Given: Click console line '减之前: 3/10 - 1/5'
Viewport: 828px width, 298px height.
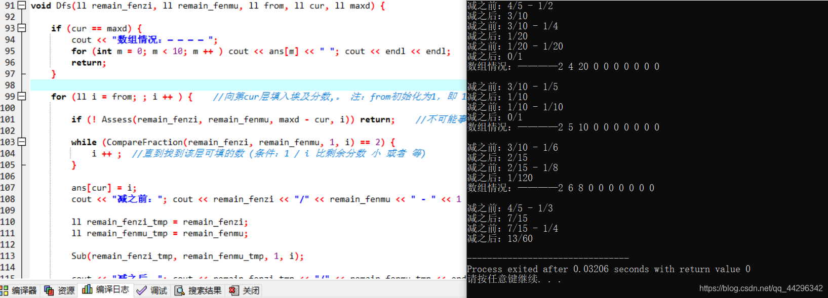Looking at the screenshot, I should 512,87.
